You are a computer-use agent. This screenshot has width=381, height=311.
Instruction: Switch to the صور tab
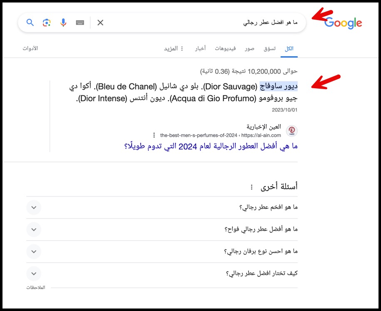[250, 48]
